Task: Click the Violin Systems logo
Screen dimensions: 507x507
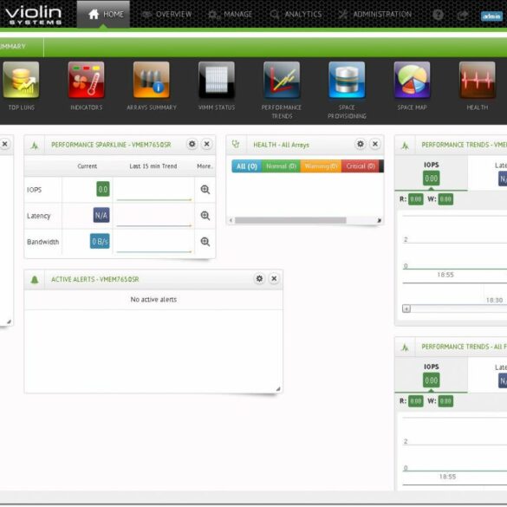Action: (34, 15)
